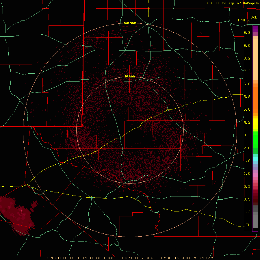Click the 1.0 scale value

click(247, 174)
